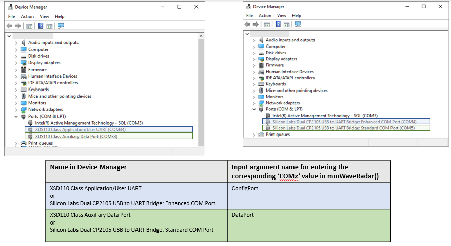Open the View menu in right Device Manager
The width and height of the screenshot is (451, 246).
282,16
